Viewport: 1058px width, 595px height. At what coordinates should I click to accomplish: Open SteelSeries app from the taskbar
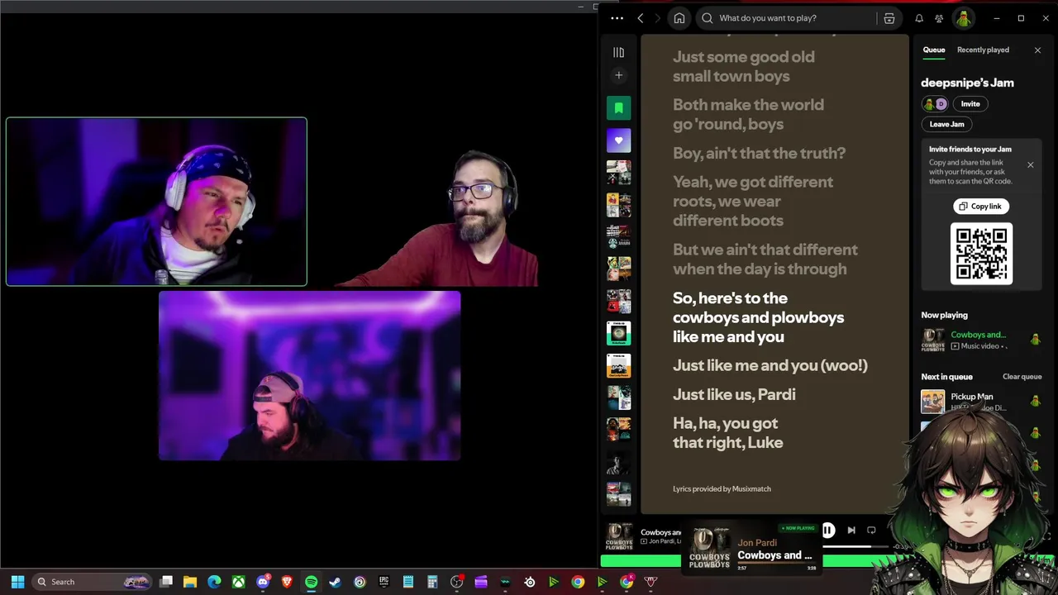pos(530,582)
